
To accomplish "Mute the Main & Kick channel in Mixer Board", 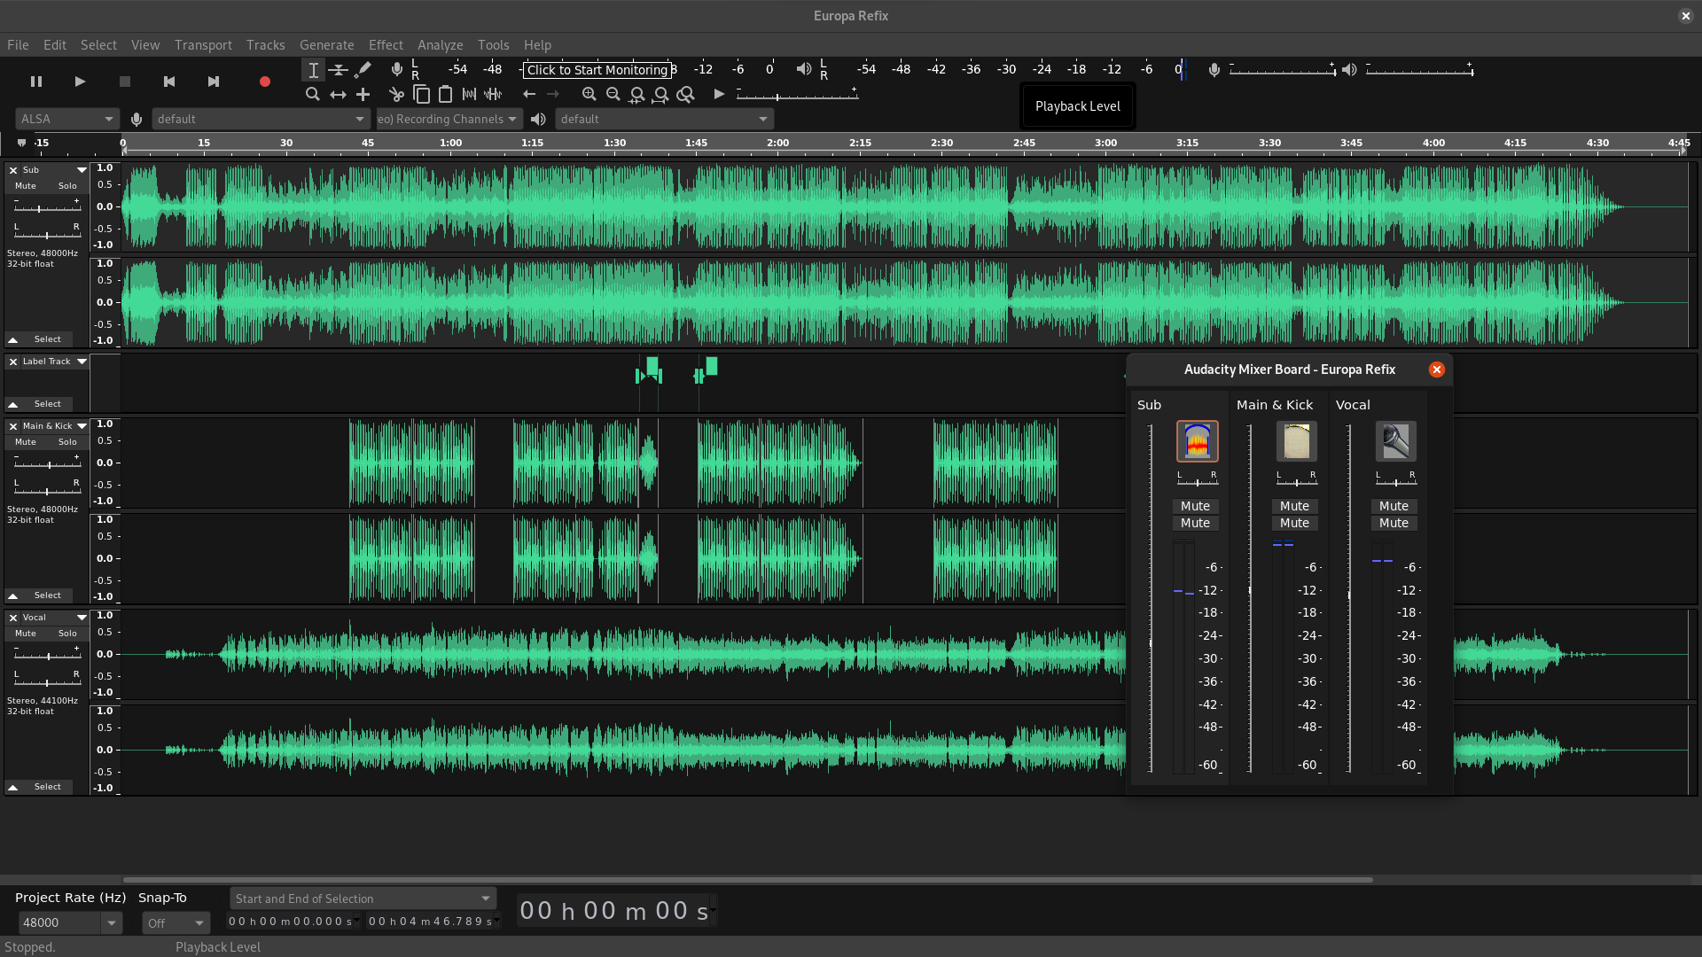I will point(1294,506).
